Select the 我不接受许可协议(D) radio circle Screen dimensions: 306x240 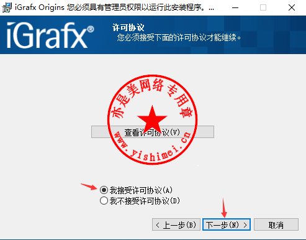point(104,201)
